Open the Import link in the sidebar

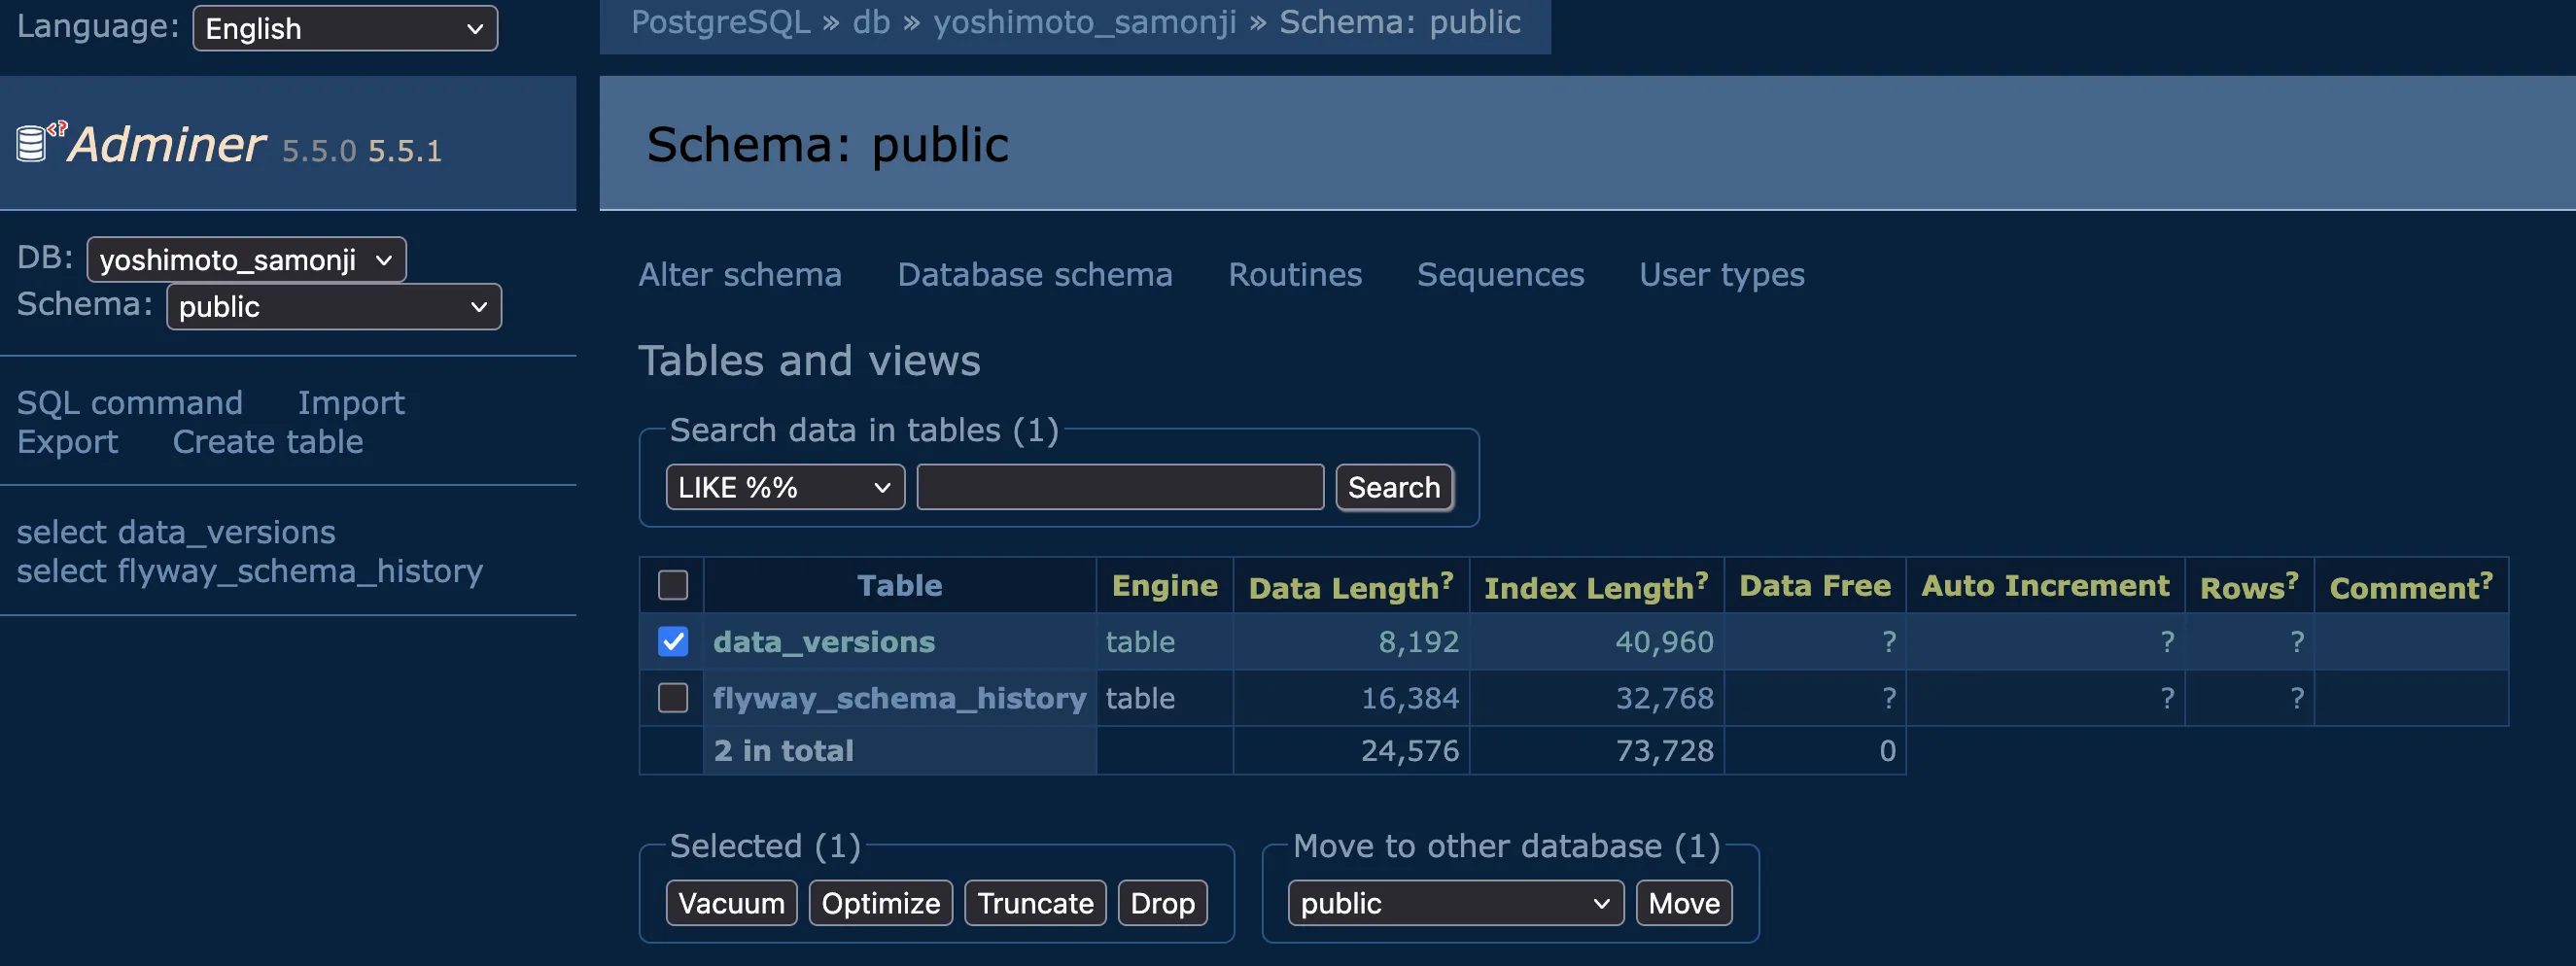coord(351,402)
